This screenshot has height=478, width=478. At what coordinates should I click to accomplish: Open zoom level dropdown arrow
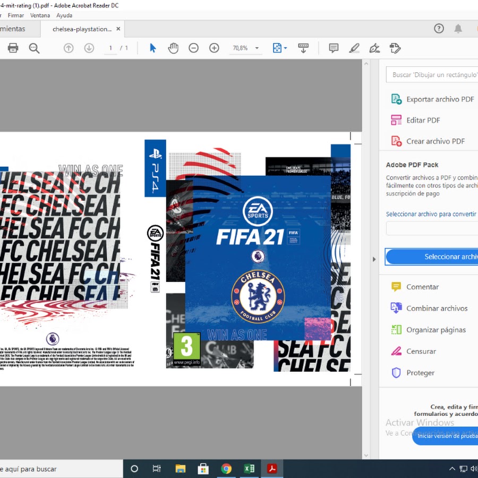pyautogui.click(x=257, y=48)
